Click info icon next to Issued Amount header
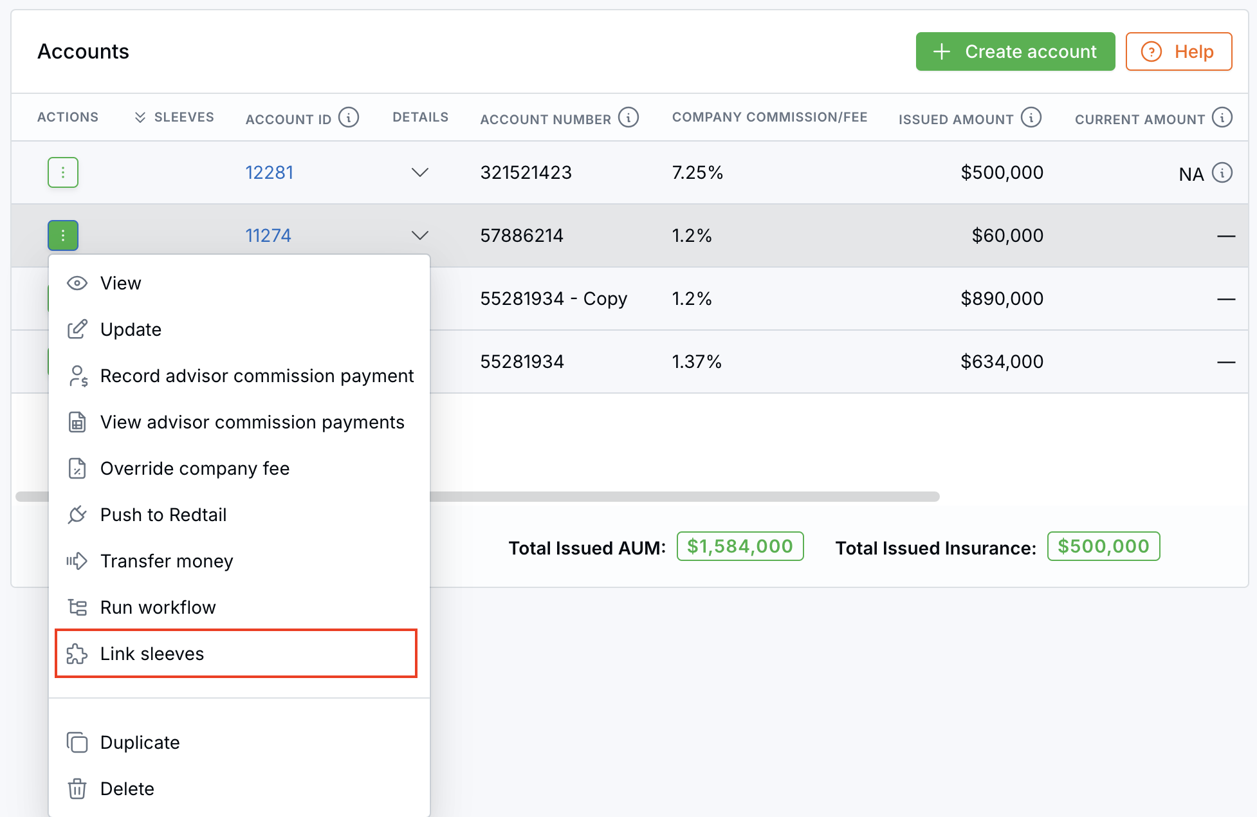 (1031, 118)
